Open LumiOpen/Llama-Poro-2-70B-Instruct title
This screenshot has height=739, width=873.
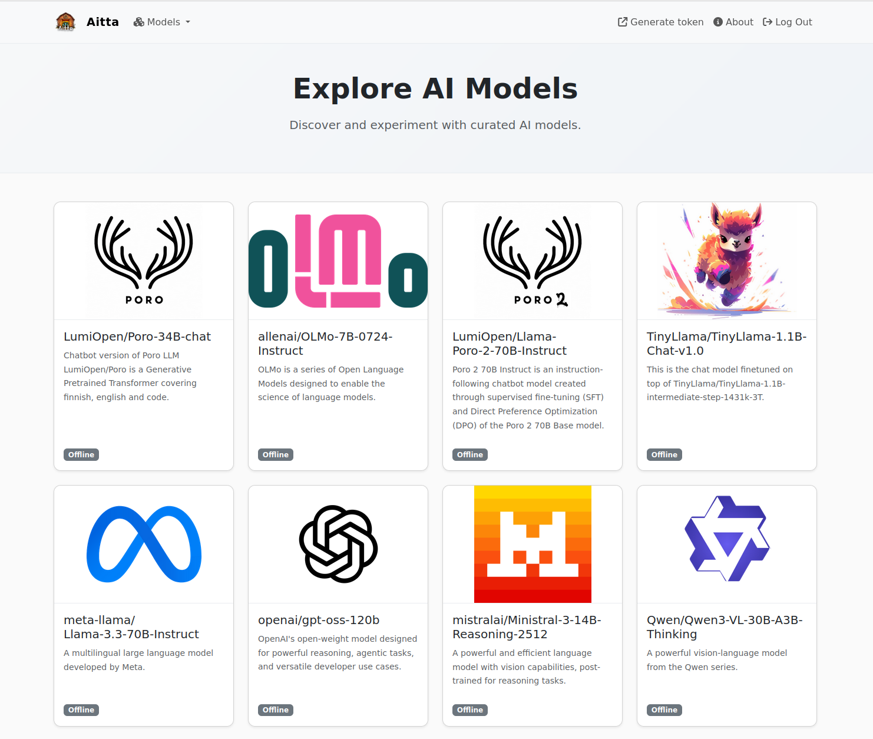pos(510,344)
